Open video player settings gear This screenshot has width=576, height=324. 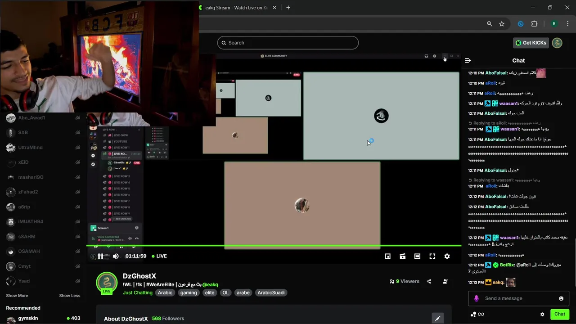click(x=447, y=256)
